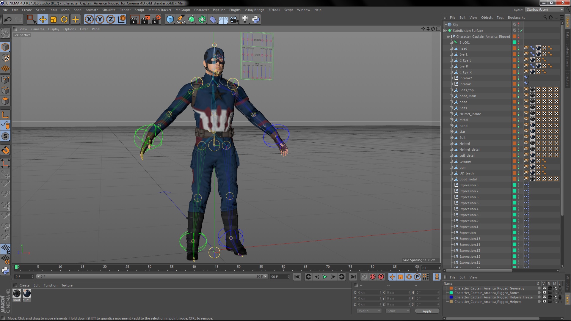
Task: Play the animation forward
Action: (x=325, y=277)
